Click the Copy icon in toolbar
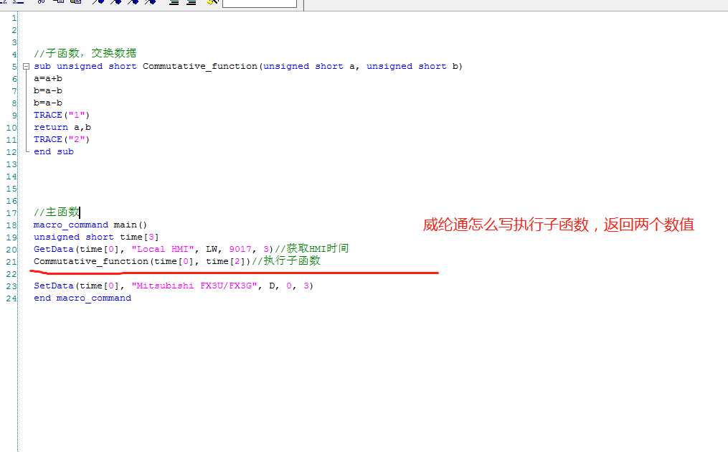 click(x=58, y=2)
